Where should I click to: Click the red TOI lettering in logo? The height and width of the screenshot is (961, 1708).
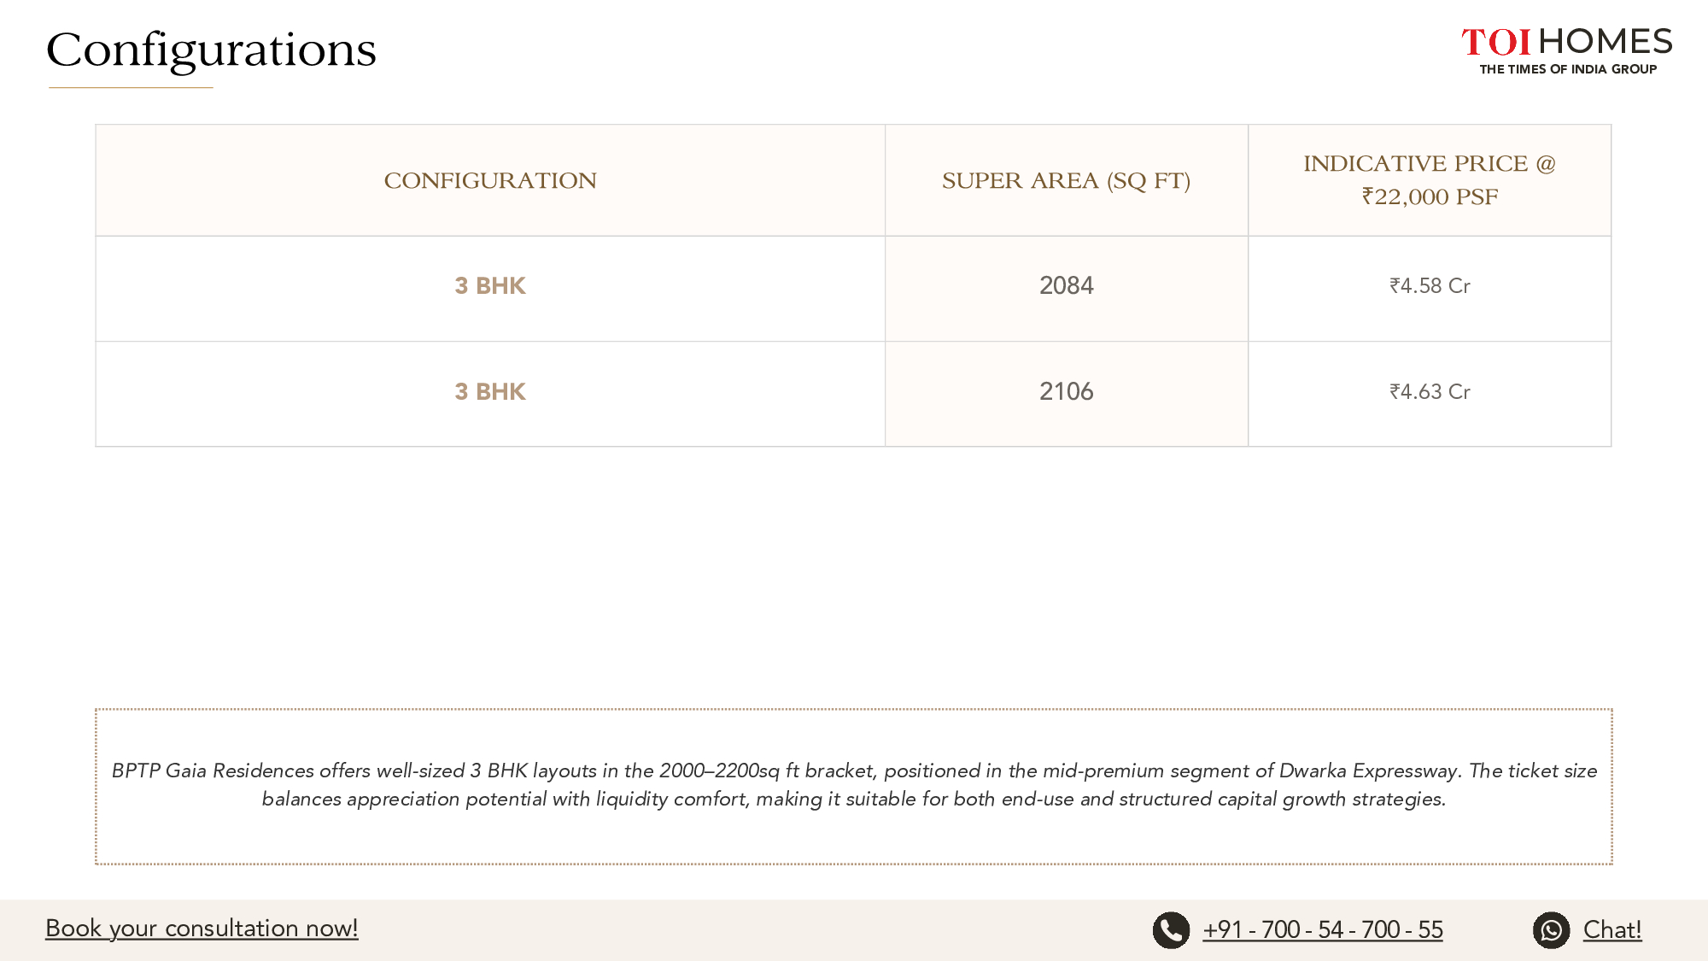[1495, 42]
